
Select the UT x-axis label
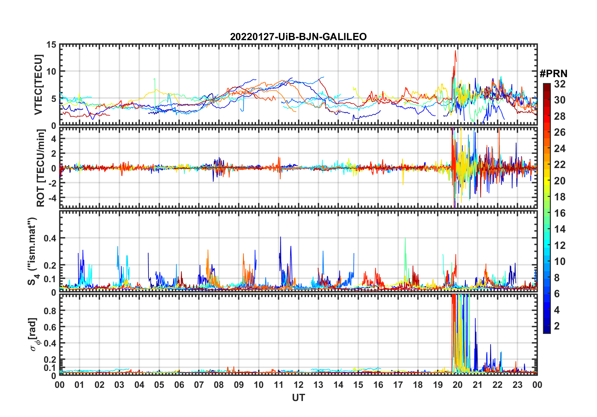tap(298, 398)
